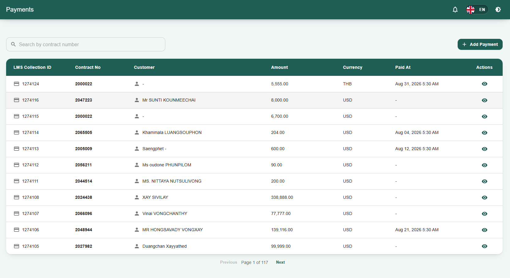Toggle the dark/light theme icon
Image resolution: width=510 pixels, height=278 pixels.
(498, 9)
